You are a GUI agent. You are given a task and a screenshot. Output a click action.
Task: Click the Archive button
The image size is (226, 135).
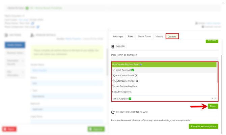[x=212, y=40]
